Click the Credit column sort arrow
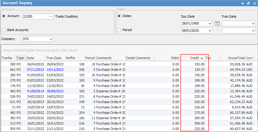This screenshot has width=258, height=132. pos(202,58)
